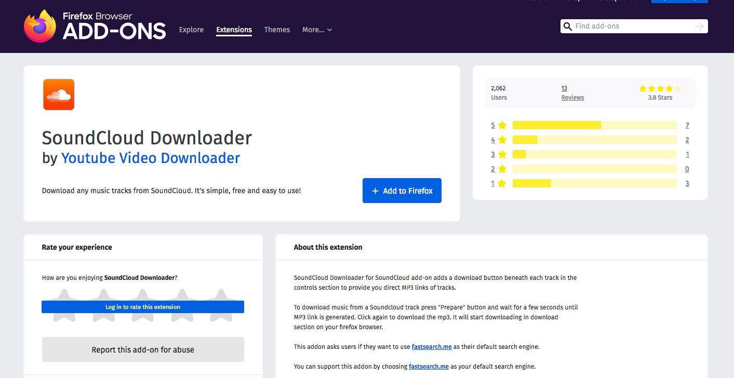
Task: Open the 0 two-star reviews count
Action: tap(687, 169)
